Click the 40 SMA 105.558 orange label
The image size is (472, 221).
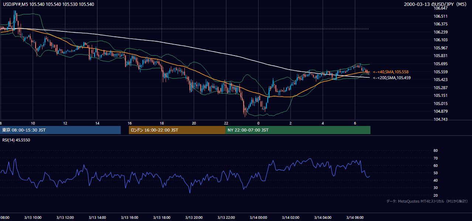tap(391, 72)
